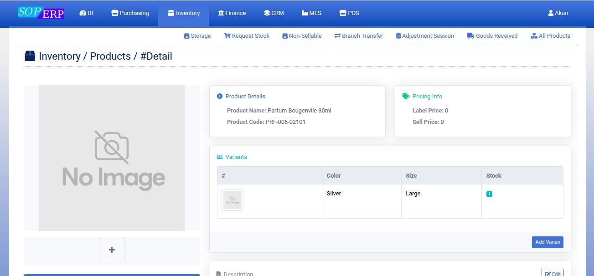The image size is (594, 276).
Task: Click the Goods Received truck icon
Action: [x=470, y=36]
